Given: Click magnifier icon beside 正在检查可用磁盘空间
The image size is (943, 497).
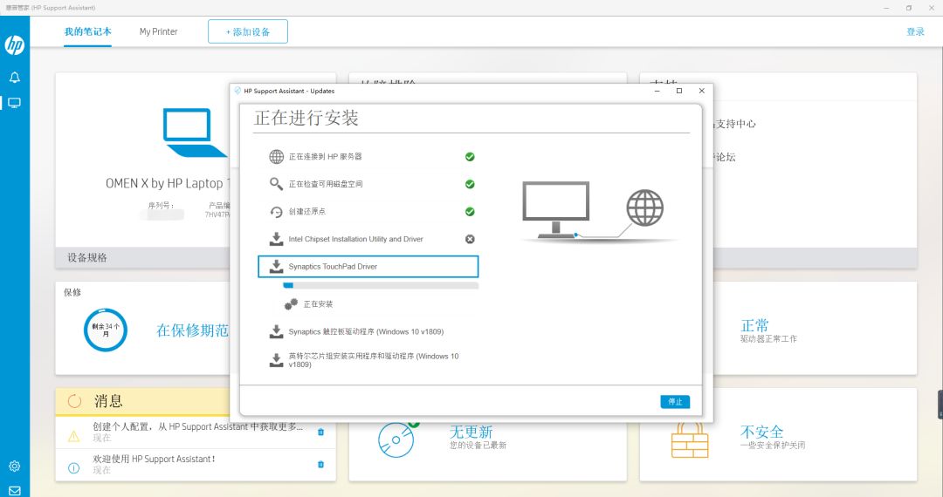Looking at the screenshot, I should pyautogui.click(x=276, y=184).
